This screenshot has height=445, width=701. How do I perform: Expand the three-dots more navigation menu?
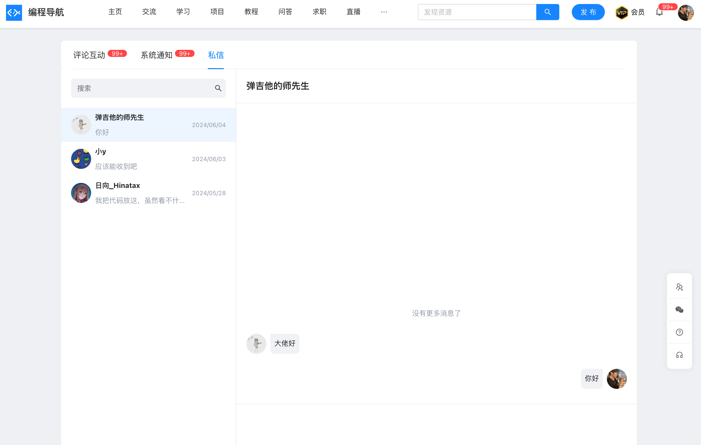pyautogui.click(x=384, y=12)
